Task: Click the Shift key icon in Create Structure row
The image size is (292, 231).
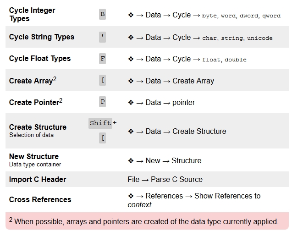Action: 100,123
